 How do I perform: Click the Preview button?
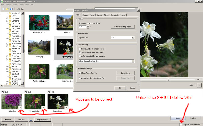click(21, 120)
